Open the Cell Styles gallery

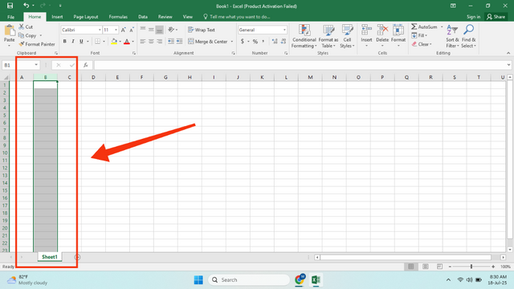(347, 36)
